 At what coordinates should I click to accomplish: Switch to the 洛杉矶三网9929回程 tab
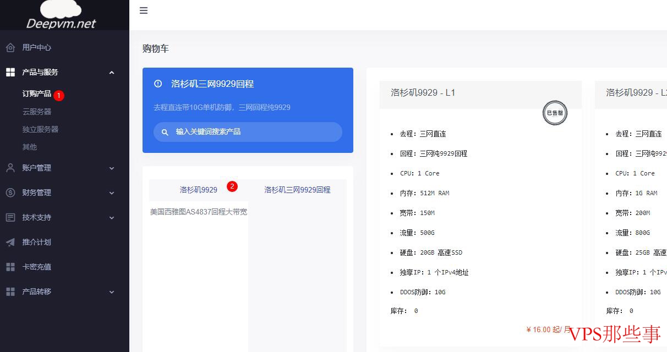click(297, 190)
